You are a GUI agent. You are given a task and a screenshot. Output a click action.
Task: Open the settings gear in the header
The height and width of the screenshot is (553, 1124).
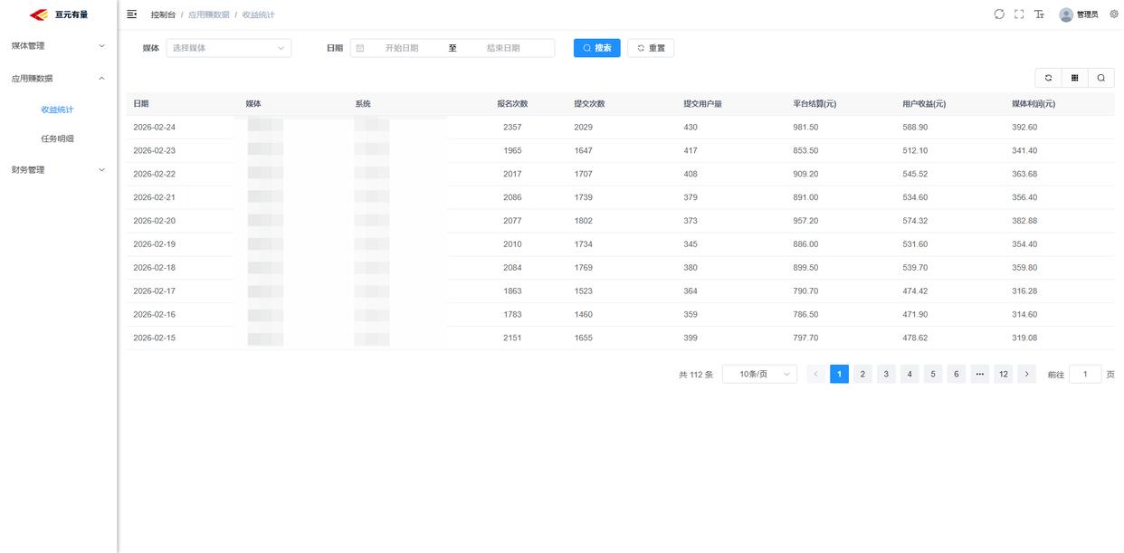pyautogui.click(x=1114, y=14)
